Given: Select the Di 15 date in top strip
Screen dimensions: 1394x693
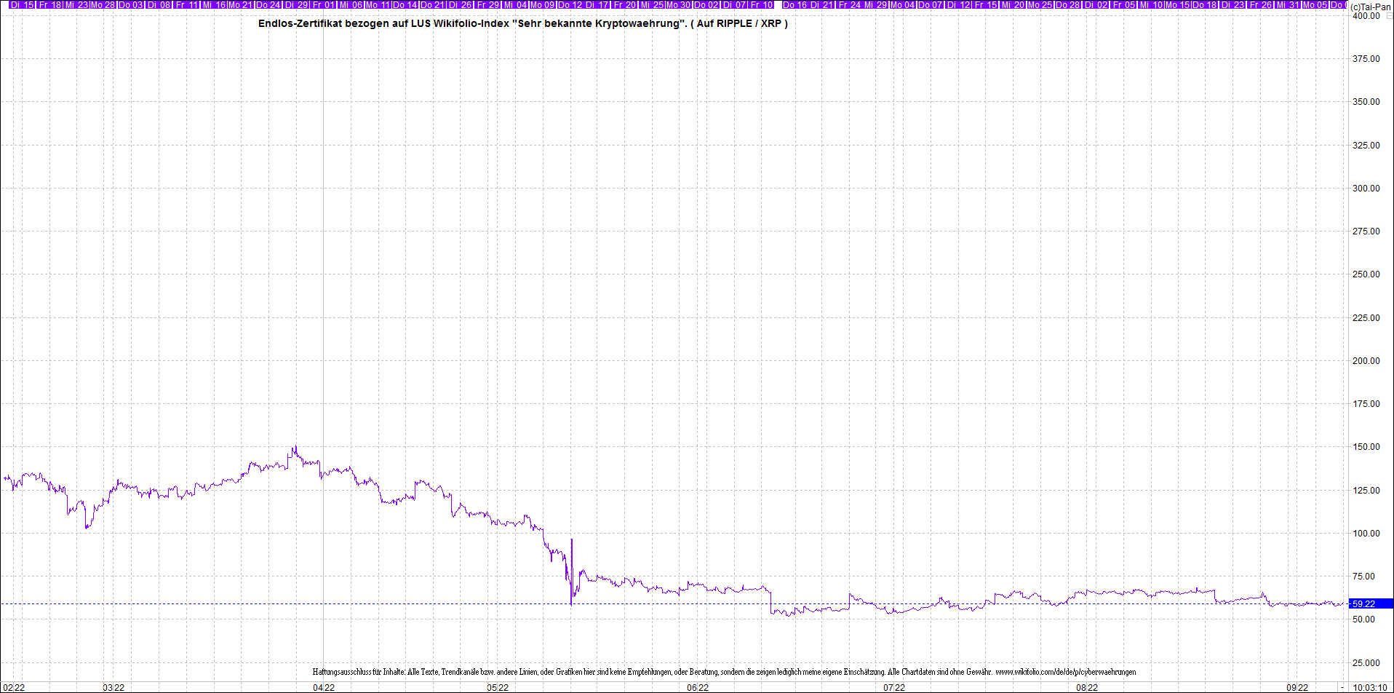Looking at the screenshot, I should (22, 5).
